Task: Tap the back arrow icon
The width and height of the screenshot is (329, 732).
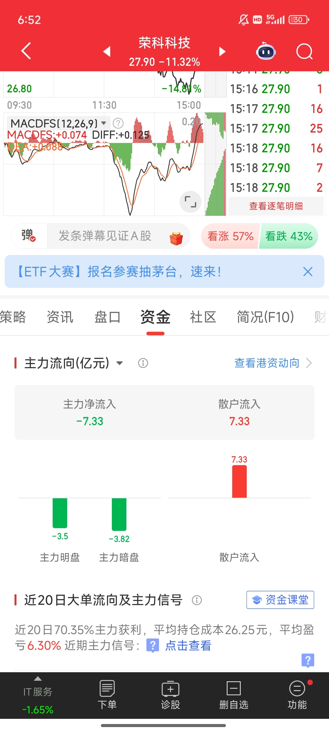Action: [26, 51]
